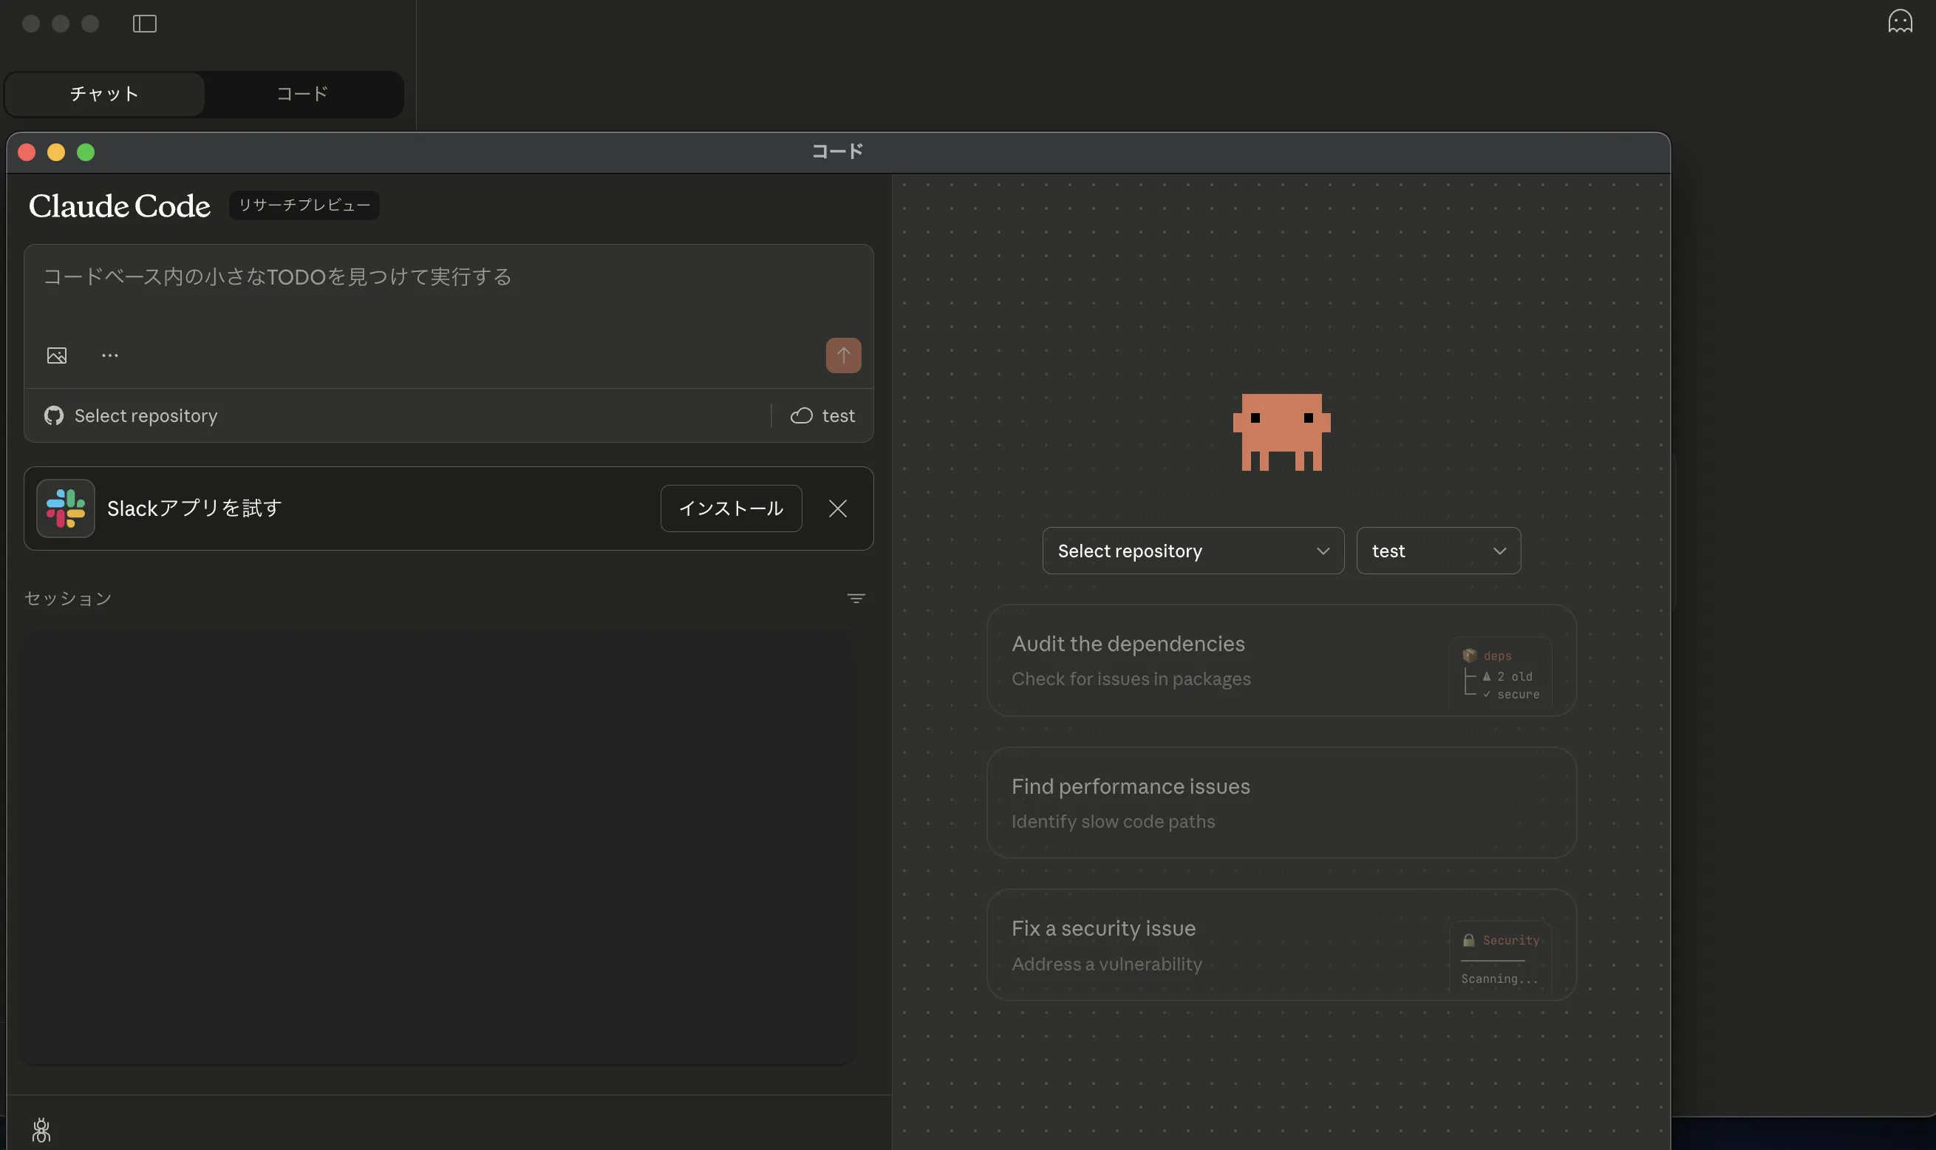Image resolution: width=1936 pixels, height=1150 pixels.
Task: Open the cloud test environment selector
Action: 822,416
